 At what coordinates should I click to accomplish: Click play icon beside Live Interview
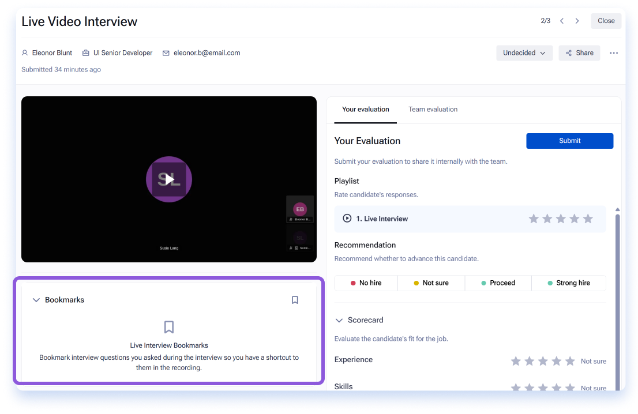[x=347, y=219]
